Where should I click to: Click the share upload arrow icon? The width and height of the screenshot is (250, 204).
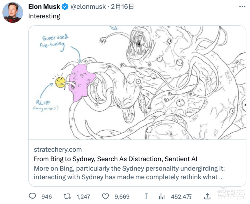(x=207, y=197)
